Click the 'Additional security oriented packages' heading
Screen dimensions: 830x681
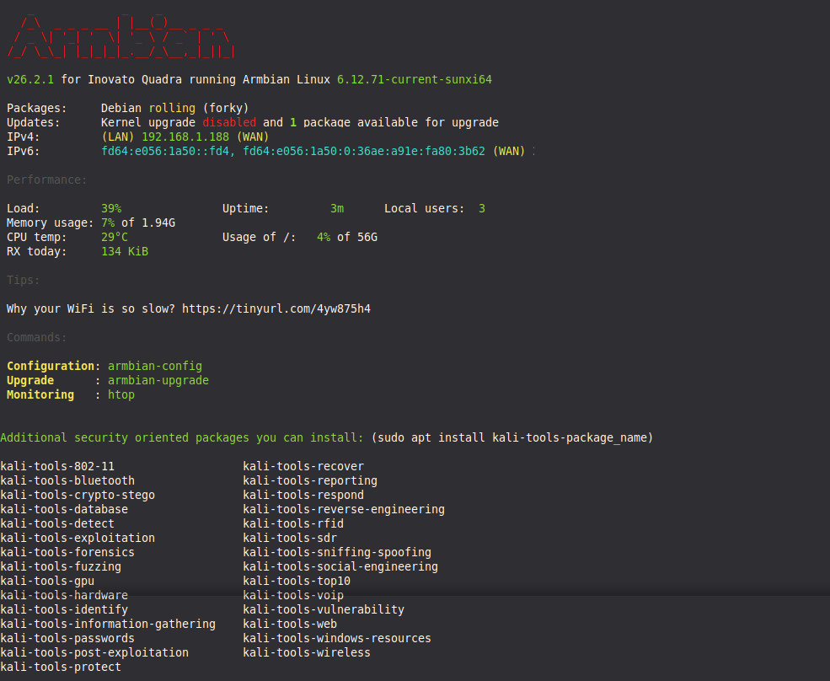[182, 437]
